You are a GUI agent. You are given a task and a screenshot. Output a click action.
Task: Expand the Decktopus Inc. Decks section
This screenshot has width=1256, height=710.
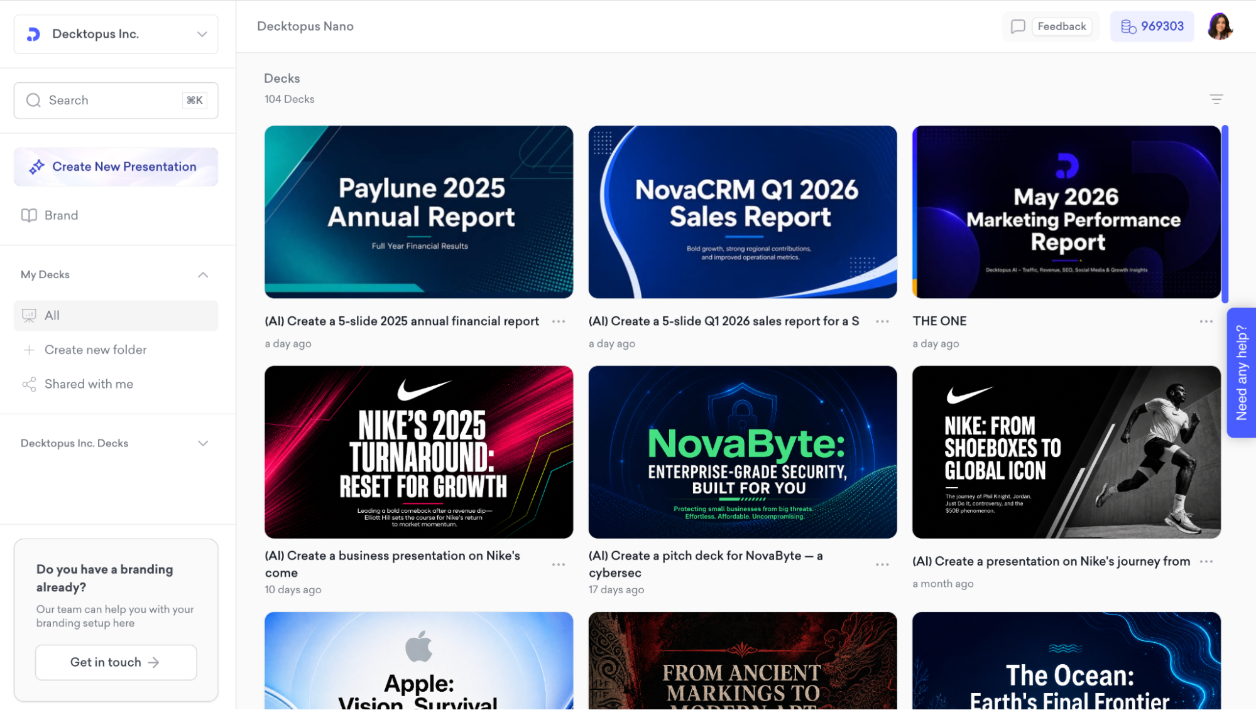coord(203,443)
